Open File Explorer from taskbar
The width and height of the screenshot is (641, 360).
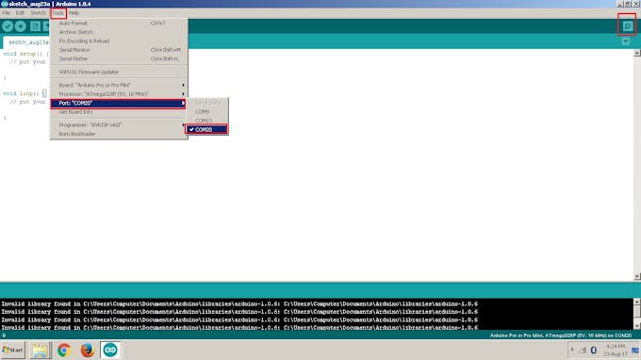[x=40, y=351]
